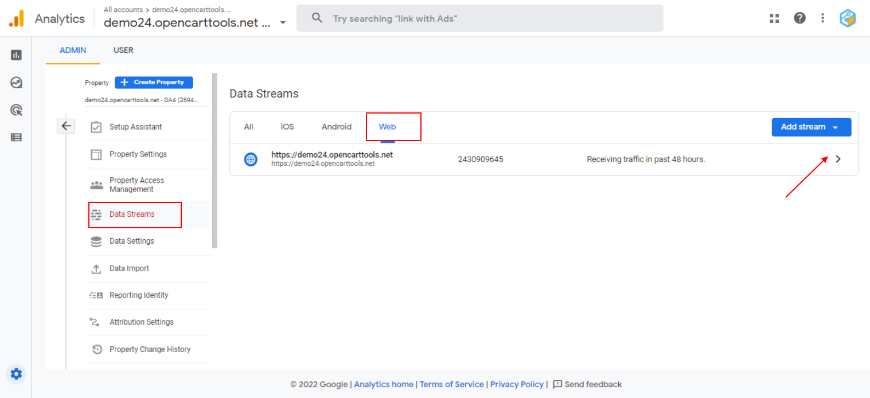Viewport: 870px width, 398px height.
Task: Click the account profile avatar
Action: [848, 18]
